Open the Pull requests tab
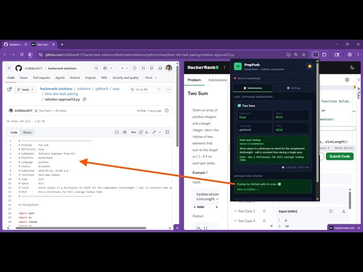Viewport: 363px width, 272px height. tap(41, 78)
